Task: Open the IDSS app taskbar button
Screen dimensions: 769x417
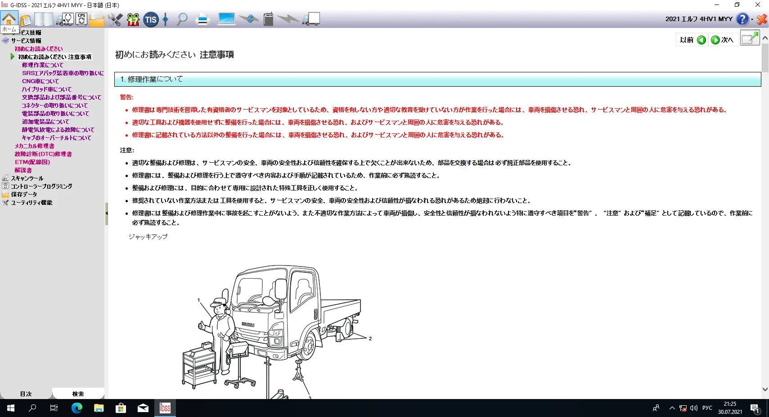Action: [165, 408]
